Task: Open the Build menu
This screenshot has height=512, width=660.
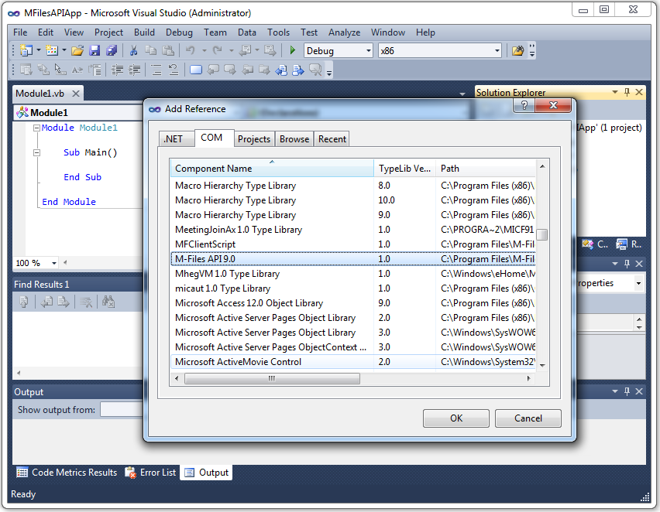Action: tap(144, 32)
